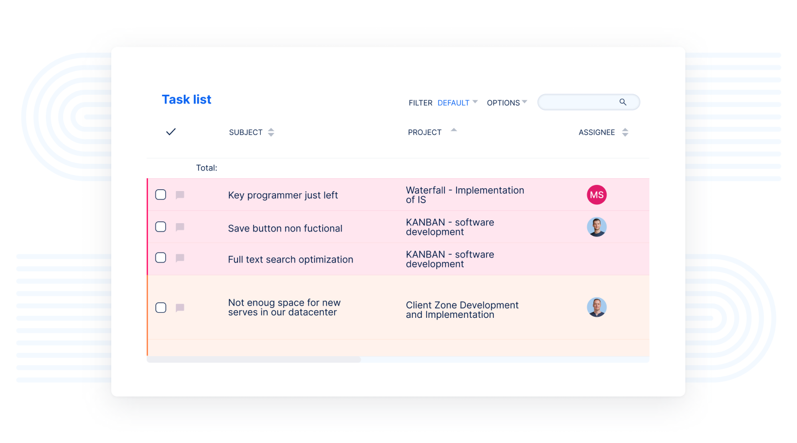Click the MS assignee avatar
The width and height of the screenshot is (797, 443).
[597, 195]
